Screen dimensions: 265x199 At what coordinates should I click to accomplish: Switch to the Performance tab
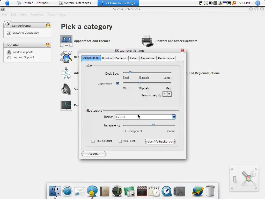[166, 58]
